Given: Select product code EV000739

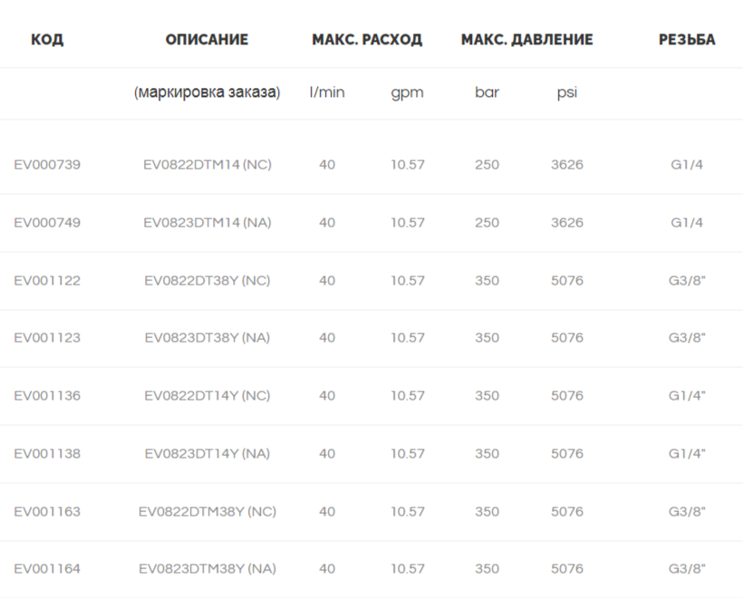Looking at the screenshot, I should (47, 165).
